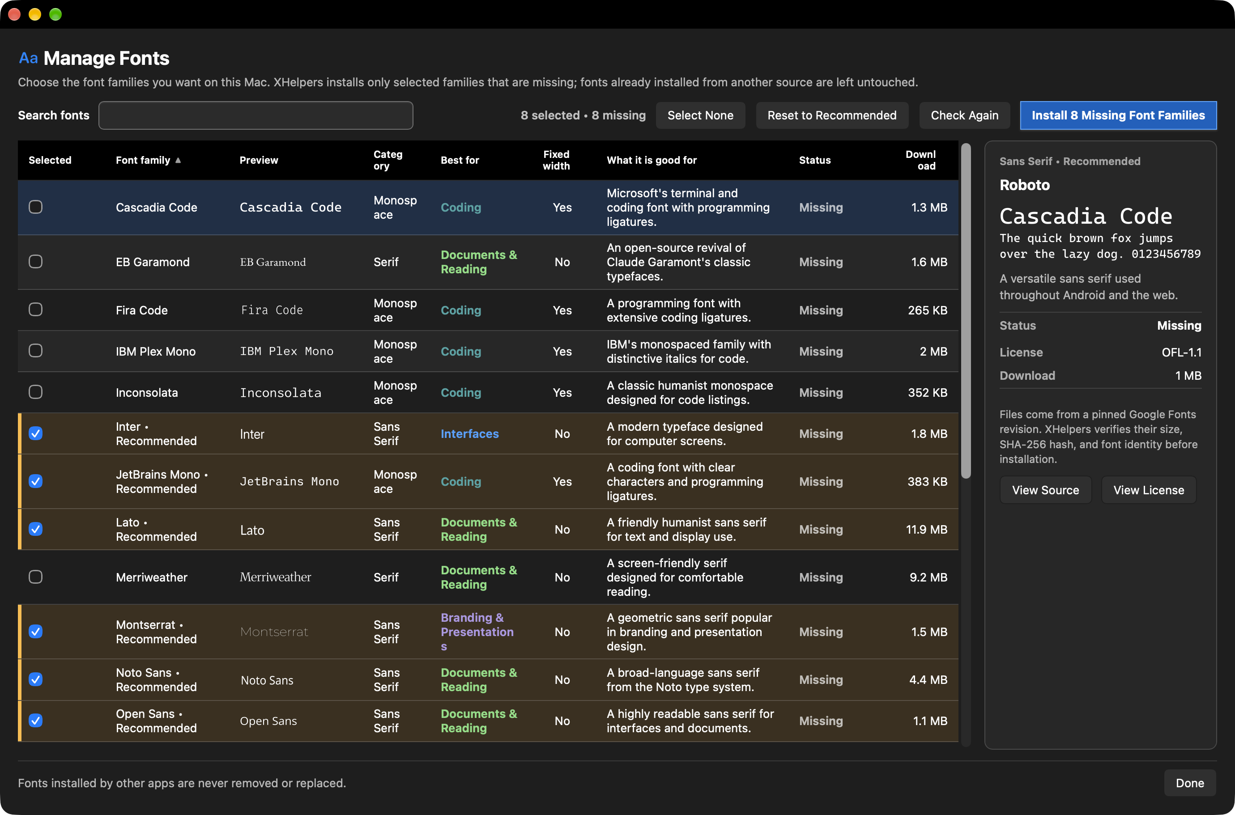Click the font table vertical scrollbar
The width and height of the screenshot is (1235, 815).
966,311
